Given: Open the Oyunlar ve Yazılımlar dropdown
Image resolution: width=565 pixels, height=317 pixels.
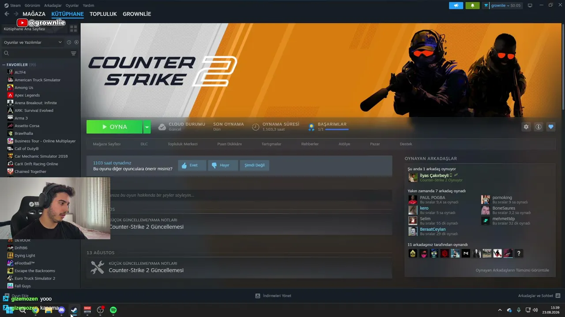Looking at the screenshot, I should [x=33, y=42].
